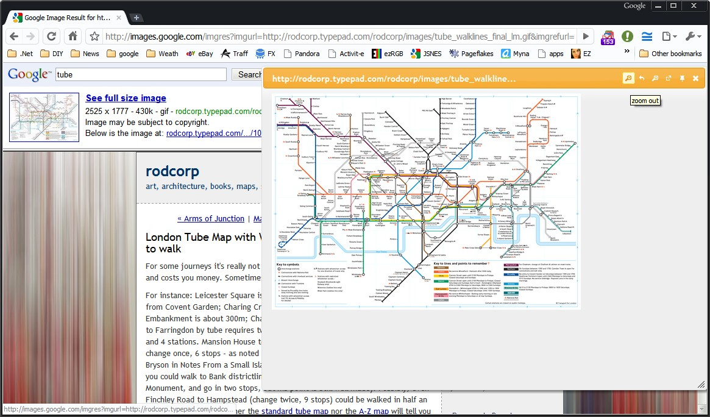Screen dimensions: 710x417
Task: Open the Other bookmarks folder
Action: 670,54
